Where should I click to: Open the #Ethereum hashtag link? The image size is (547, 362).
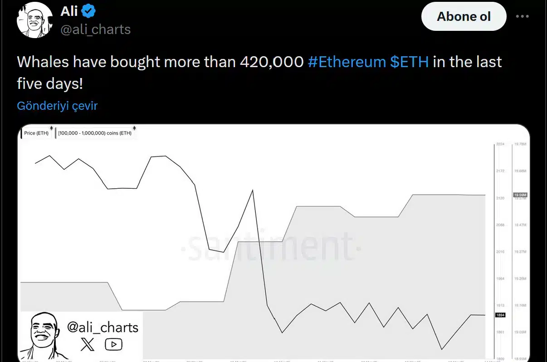[x=347, y=62]
